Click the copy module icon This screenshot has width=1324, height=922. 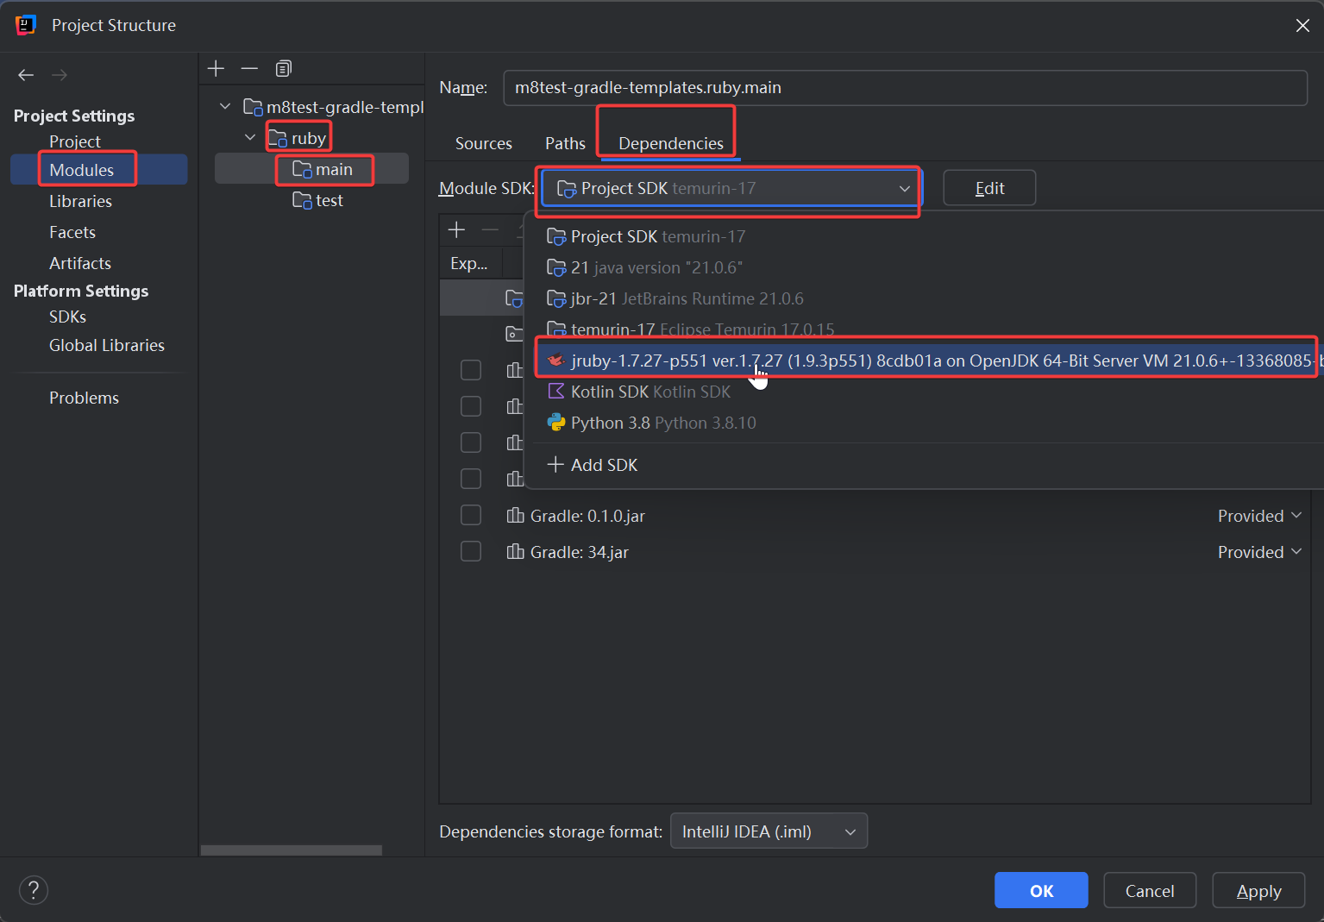(x=283, y=68)
